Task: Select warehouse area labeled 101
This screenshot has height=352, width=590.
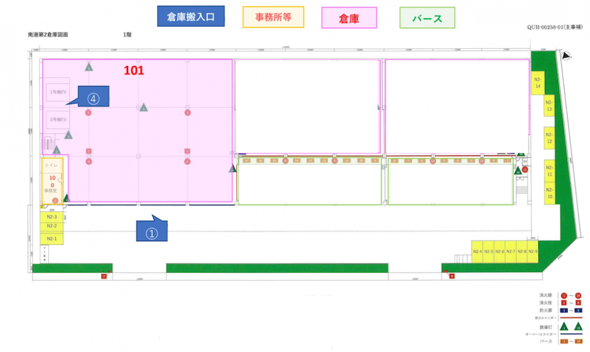Action: coord(135,70)
